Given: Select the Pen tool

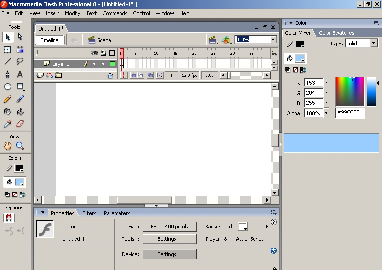Looking at the screenshot, I should pyautogui.click(x=8, y=74).
